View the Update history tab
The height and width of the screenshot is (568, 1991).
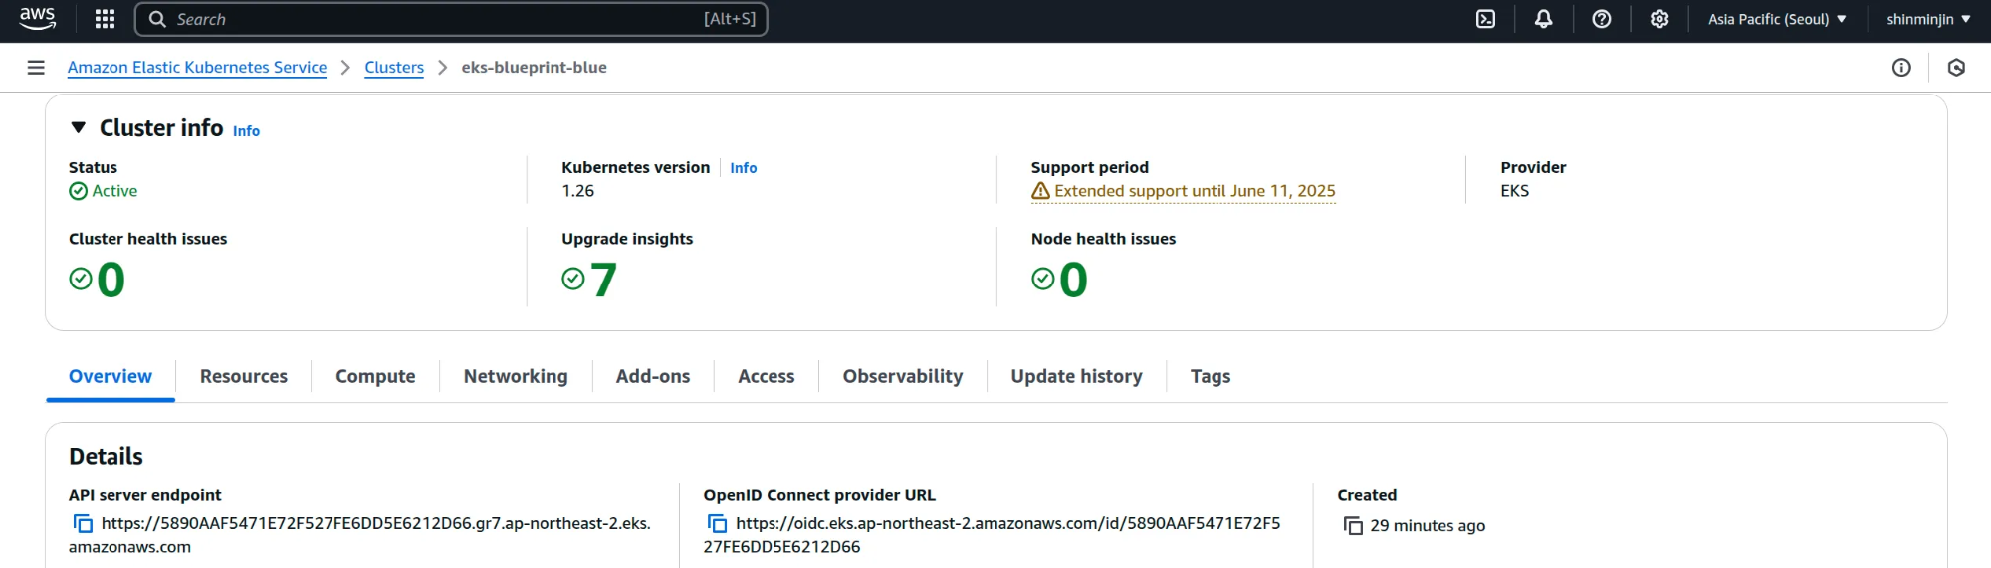tap(1076, 376)
